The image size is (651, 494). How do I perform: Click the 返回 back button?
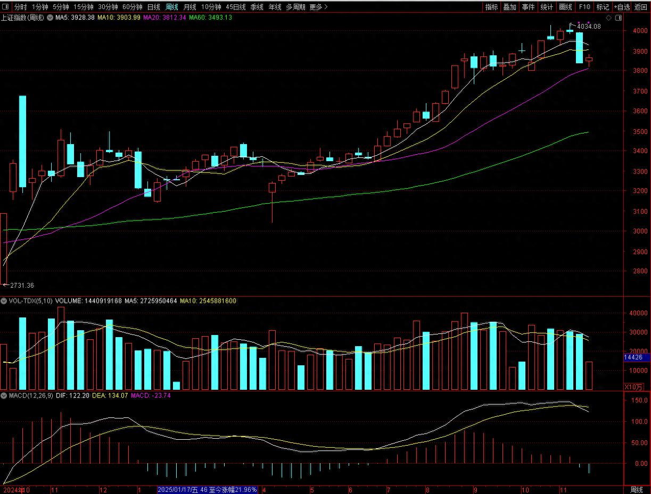point(641,7)
